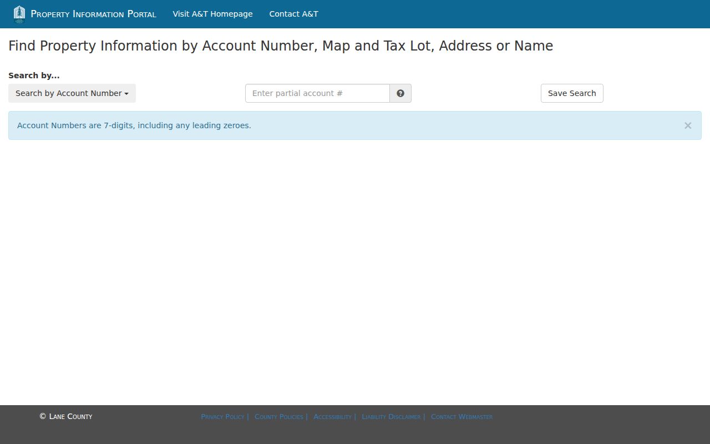The image size is (710, 444).
Task: Open the Liability Disclaimer footer link
Action: pyautogui.click(x=391, y=417)
